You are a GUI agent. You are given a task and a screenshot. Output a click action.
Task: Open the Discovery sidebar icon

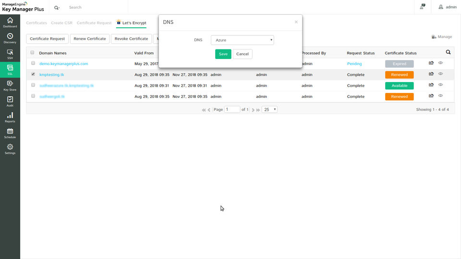click(x=10, y=38)
